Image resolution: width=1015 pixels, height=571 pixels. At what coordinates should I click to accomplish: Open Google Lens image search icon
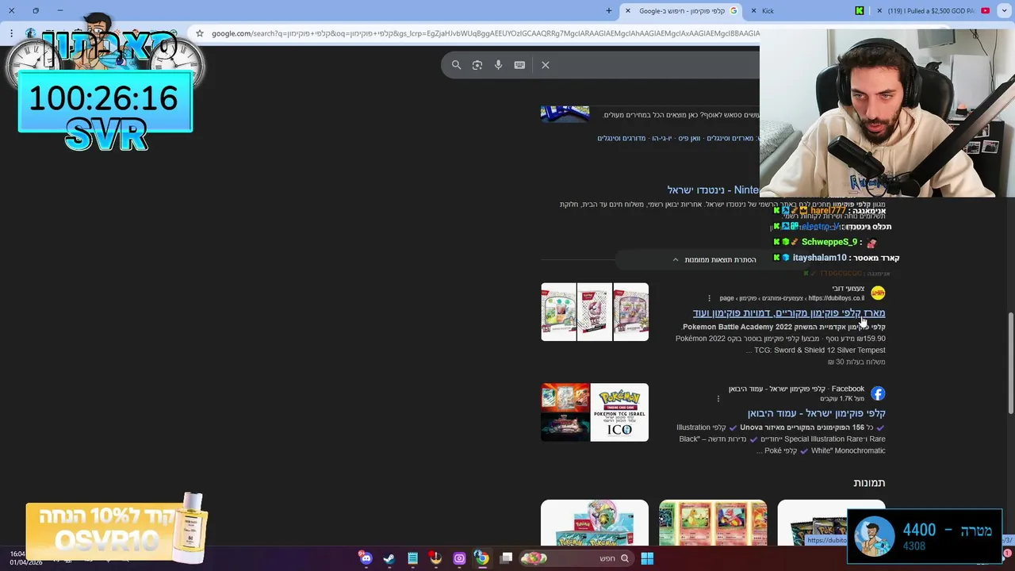[477, 65]
